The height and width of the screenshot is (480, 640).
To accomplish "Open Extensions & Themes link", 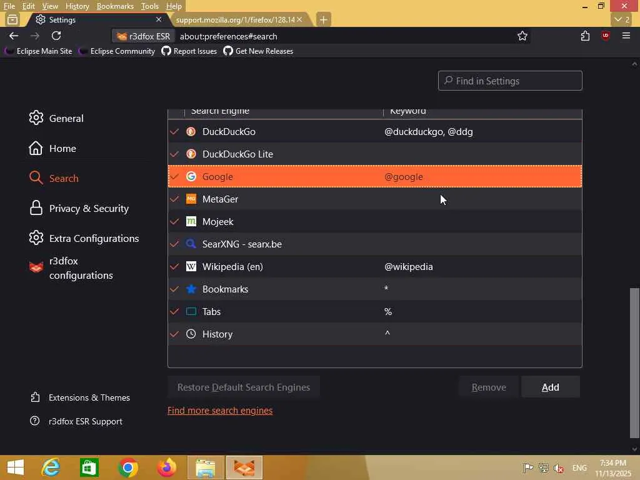I will tap(80, 397).
